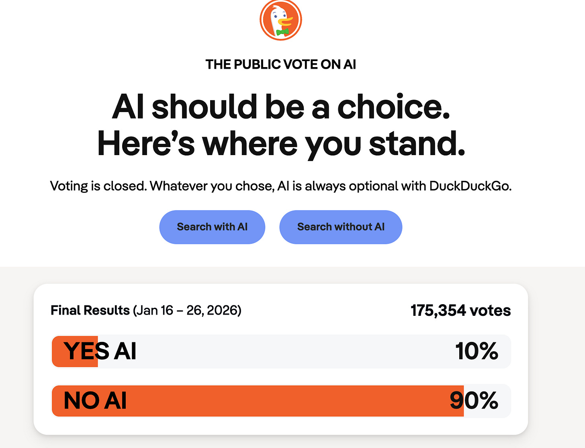Screen dimensions: 585x448
Task: Open Search with AI
Action: (x=212, y=227)
